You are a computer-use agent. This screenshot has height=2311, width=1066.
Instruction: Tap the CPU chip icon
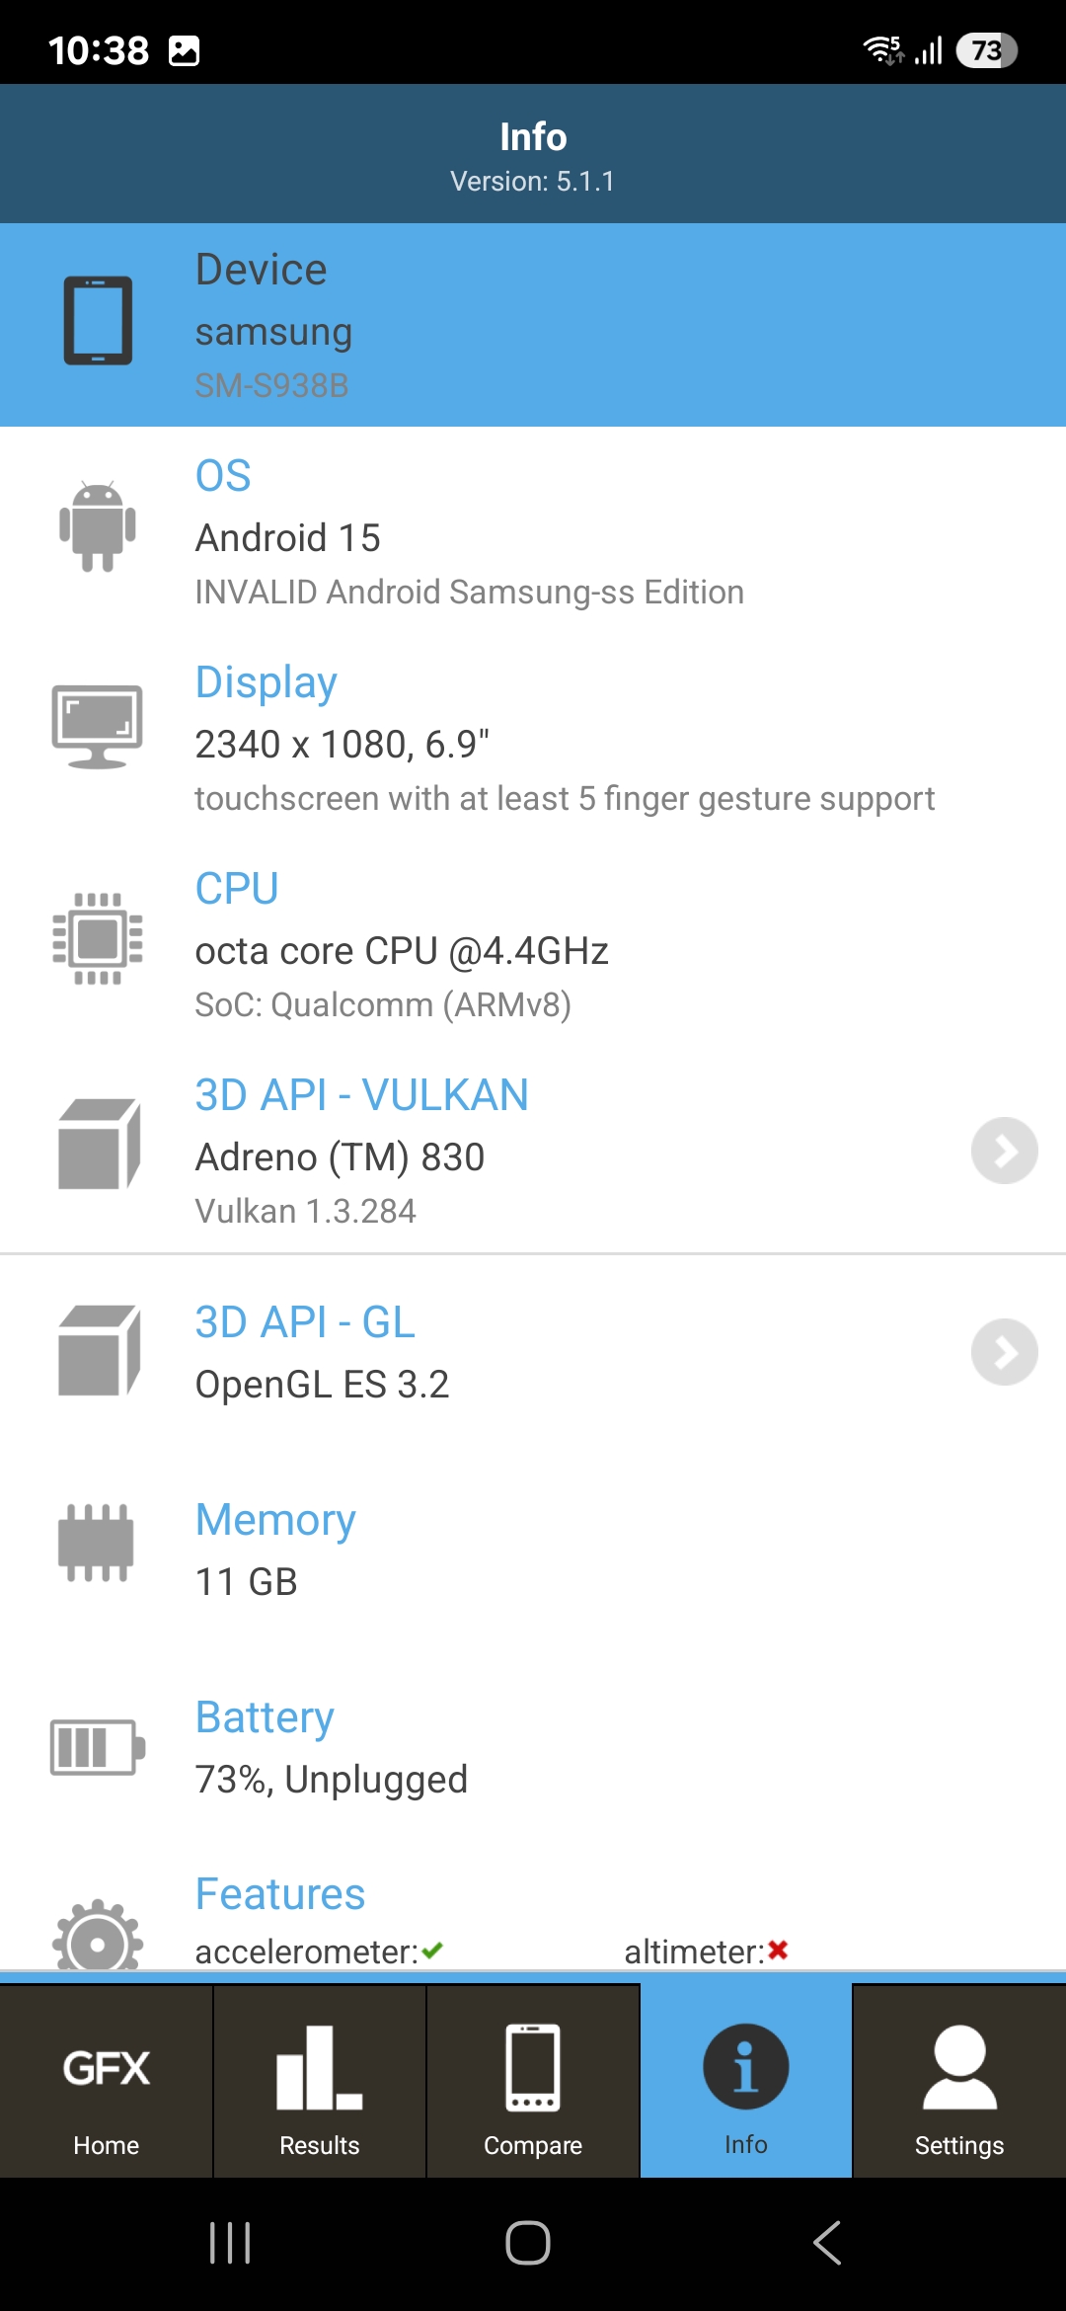click(98, 938)
